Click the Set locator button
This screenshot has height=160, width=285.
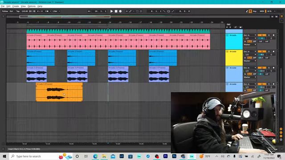click(228, 24)
